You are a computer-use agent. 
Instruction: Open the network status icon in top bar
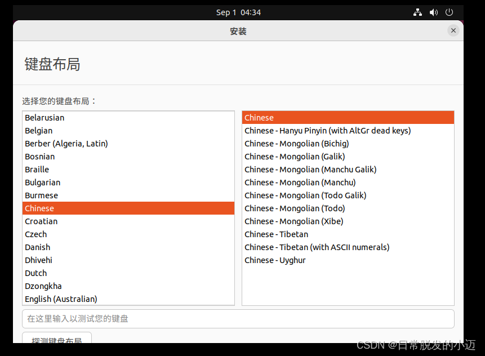[417, 12]
